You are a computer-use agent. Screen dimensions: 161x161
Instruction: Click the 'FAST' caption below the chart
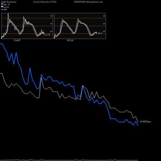(17, 41)
